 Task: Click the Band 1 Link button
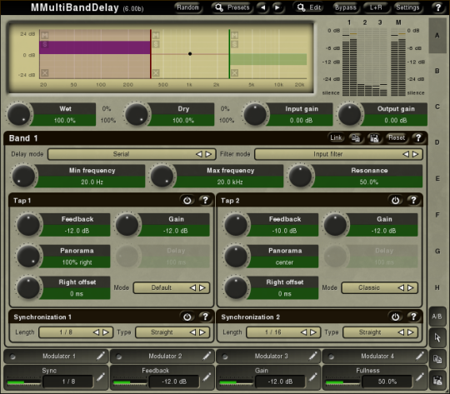click(336, 138)
